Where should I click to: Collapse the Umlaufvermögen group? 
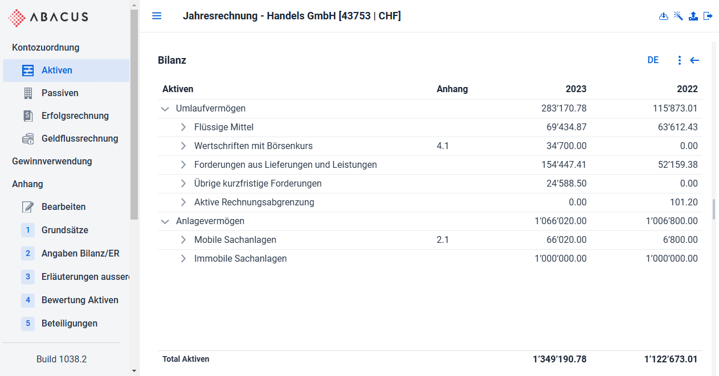(165, 109)
